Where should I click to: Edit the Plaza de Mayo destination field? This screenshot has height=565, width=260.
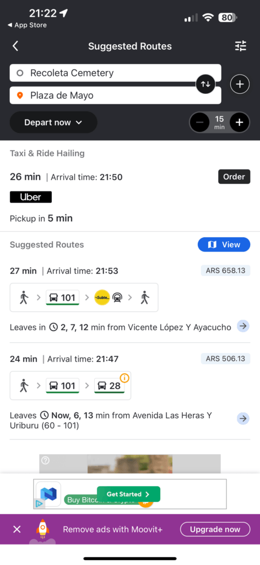(x=115, y=95)
